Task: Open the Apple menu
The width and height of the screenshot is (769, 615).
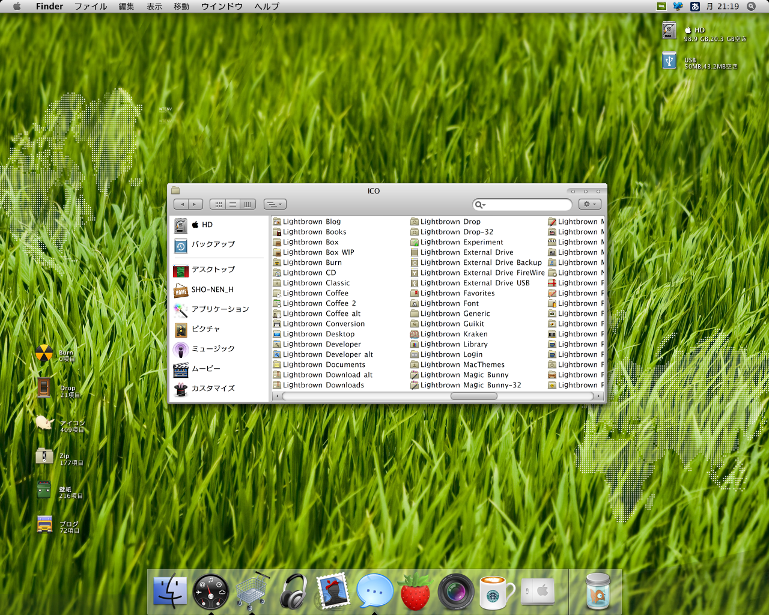Action: coord(17,6)
